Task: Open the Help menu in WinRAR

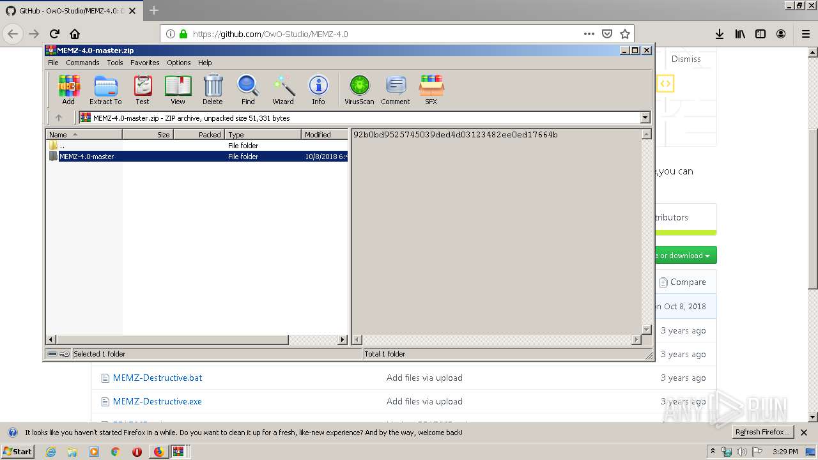Action: pos(204,63)
